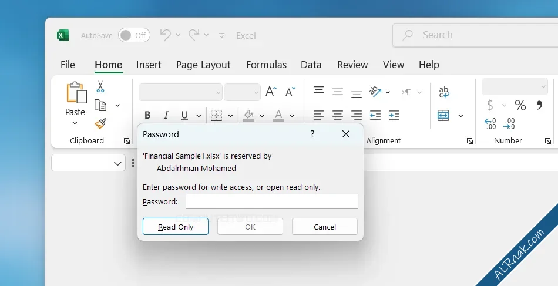558x286 pixels.
Task: Apply Comma Style format
Action: tap(539, 105)
